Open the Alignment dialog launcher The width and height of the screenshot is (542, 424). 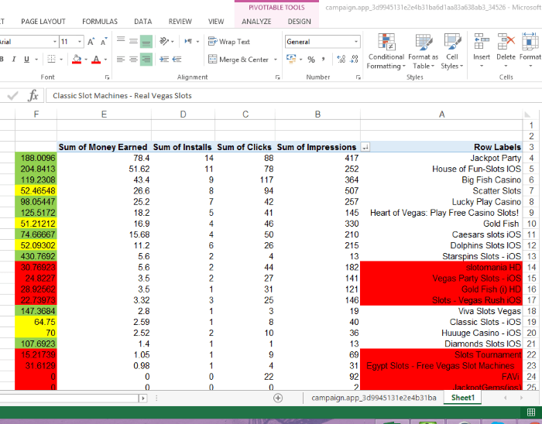[x=277, y=77]
